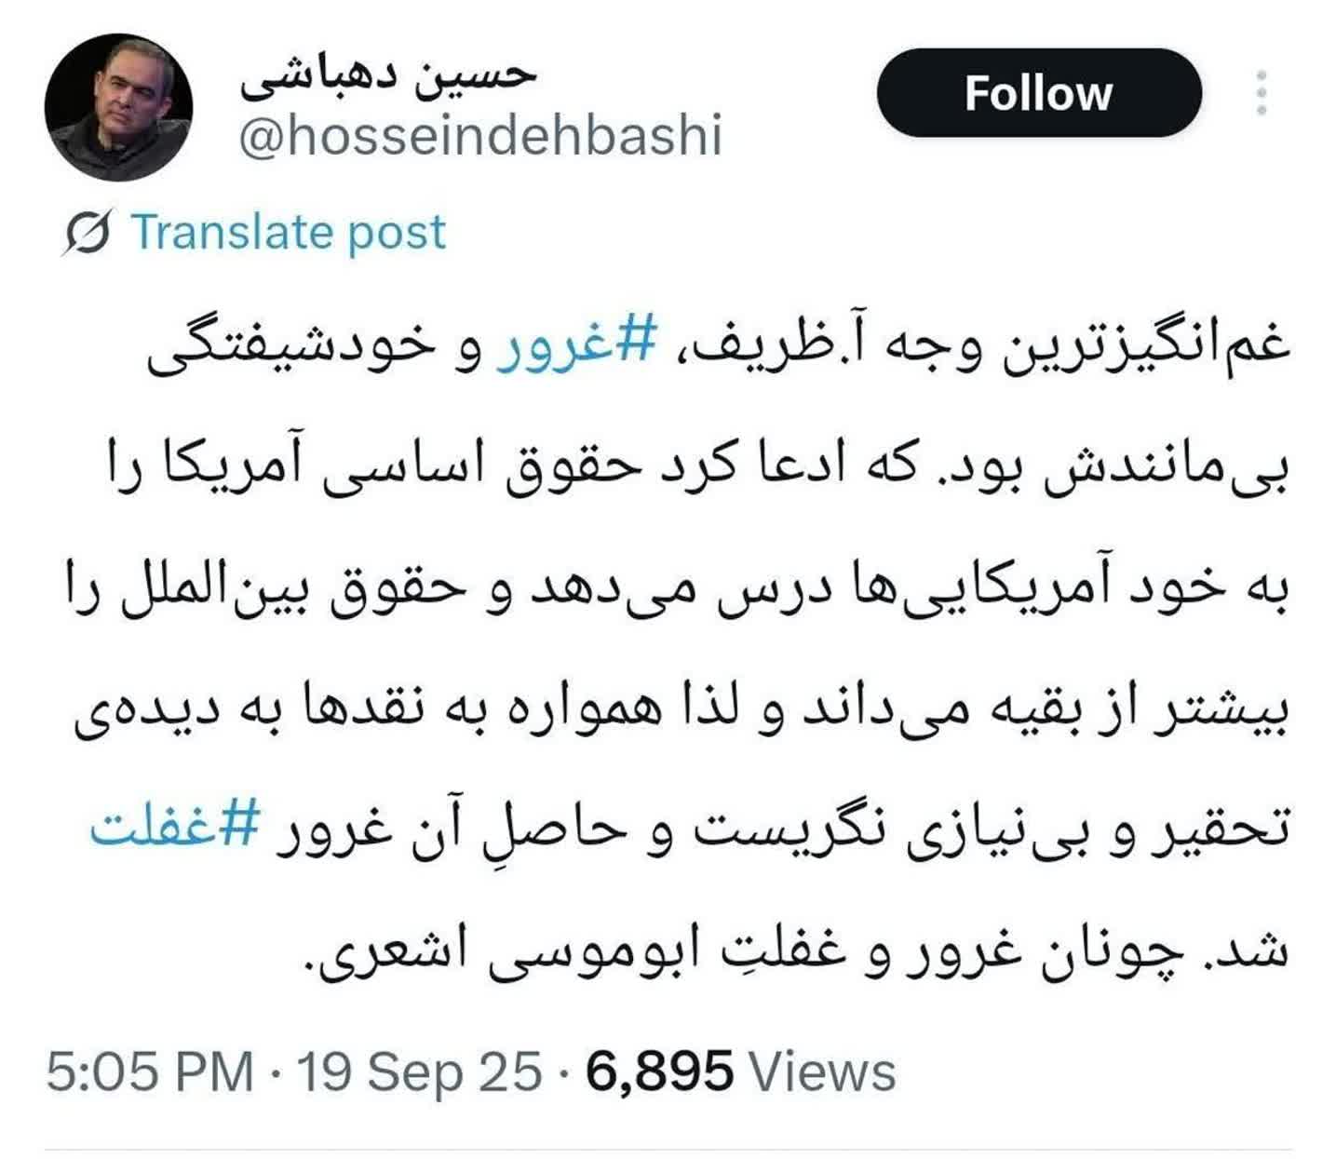Click the display name حسین دهباشی
This screenshot has width=1336, height=1159.
[x=388, y=76]
